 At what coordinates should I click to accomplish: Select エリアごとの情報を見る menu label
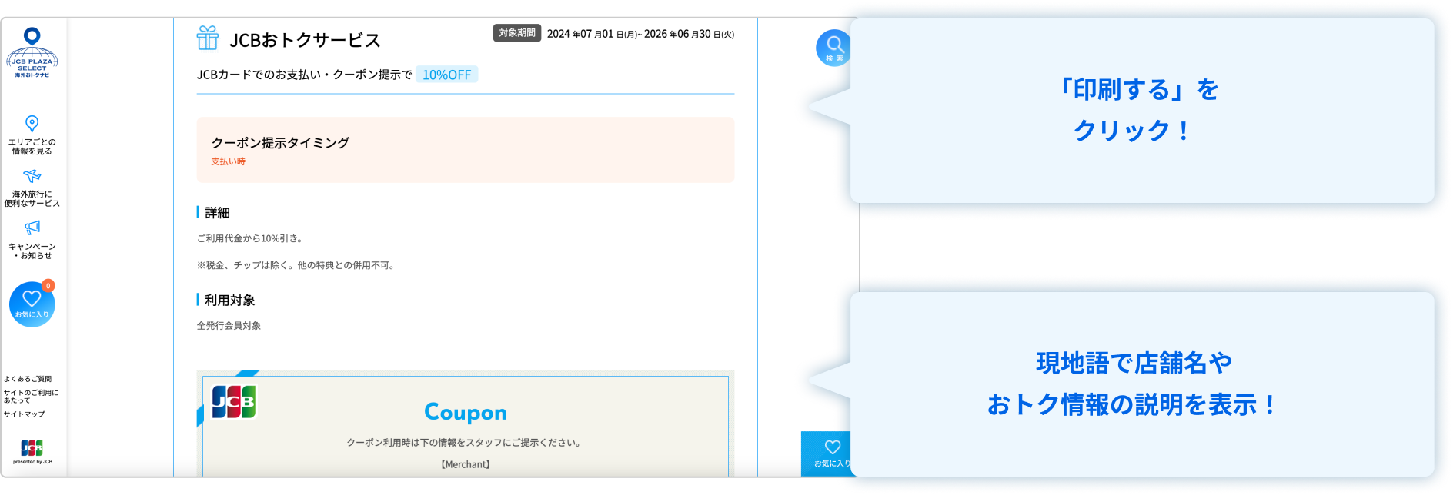coord(32,147)
